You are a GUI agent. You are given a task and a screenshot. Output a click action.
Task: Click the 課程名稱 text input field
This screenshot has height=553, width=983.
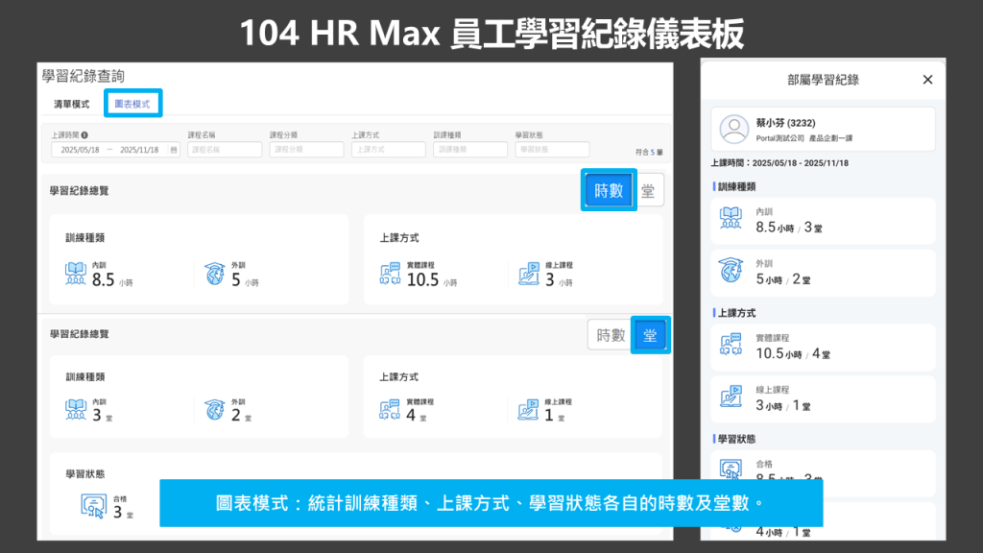tap(225, 150)
